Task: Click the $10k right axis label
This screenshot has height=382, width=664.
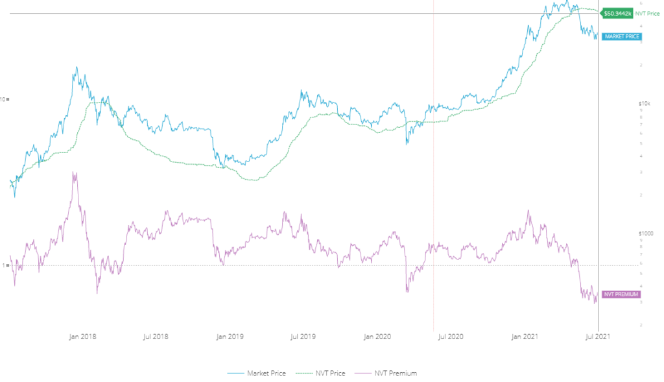Action: point(644,104)
